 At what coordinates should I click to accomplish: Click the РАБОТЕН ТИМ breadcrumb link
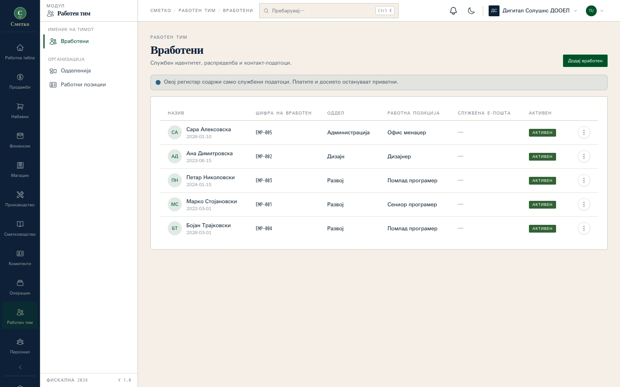point(197,11)
